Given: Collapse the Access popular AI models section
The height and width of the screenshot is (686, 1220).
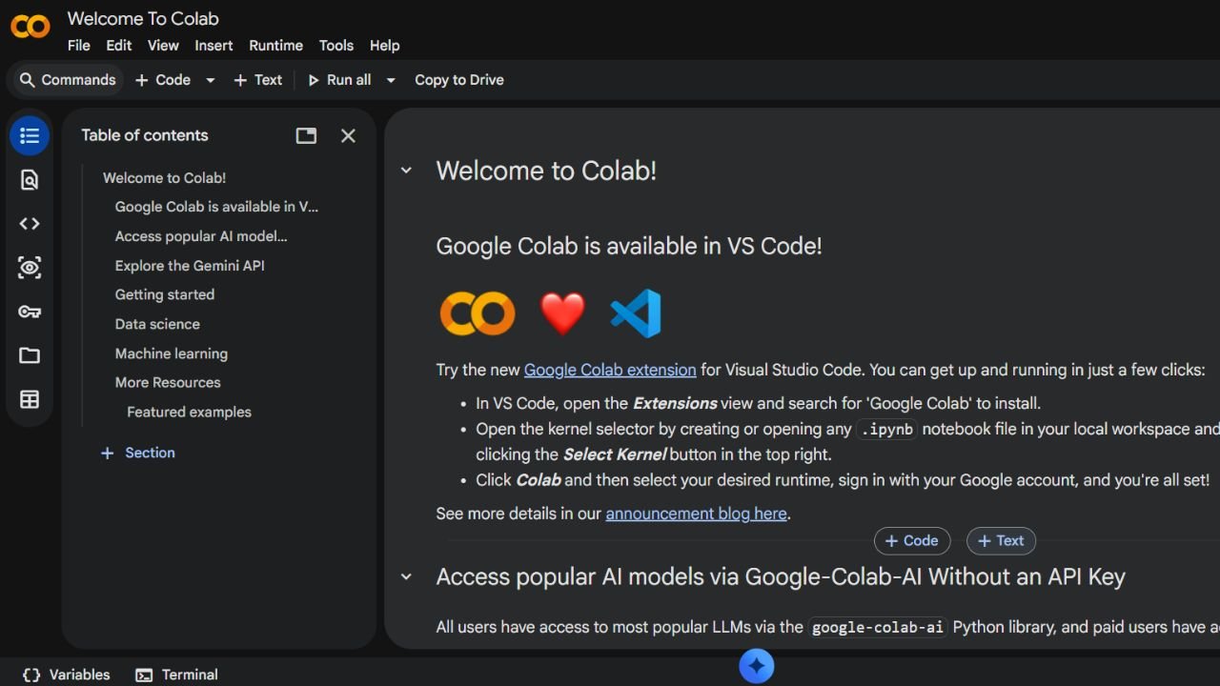Looking at the screenshot, I should pyautogui.click(x=406, y=576).
